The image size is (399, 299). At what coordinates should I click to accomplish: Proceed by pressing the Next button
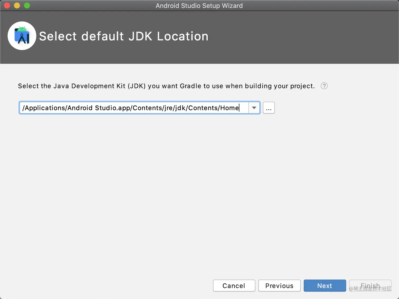325,286
